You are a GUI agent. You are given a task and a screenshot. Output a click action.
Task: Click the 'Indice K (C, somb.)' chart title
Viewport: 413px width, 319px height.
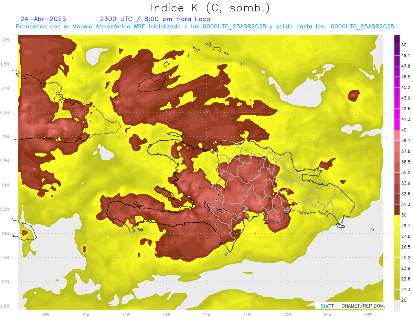[x=210, y=8]
